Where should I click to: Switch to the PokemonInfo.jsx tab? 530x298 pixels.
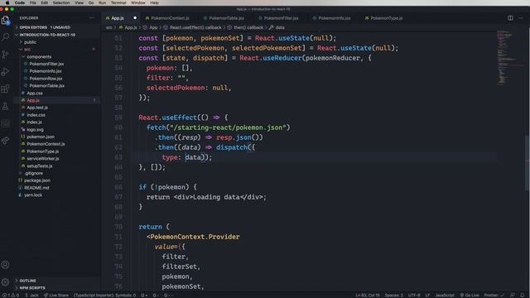335,18
